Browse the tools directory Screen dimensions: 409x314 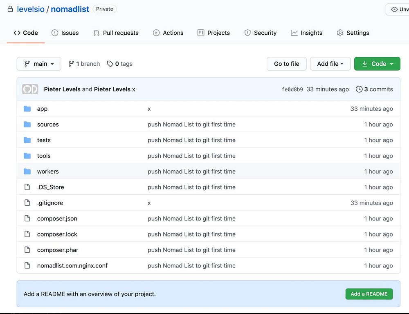44,156
